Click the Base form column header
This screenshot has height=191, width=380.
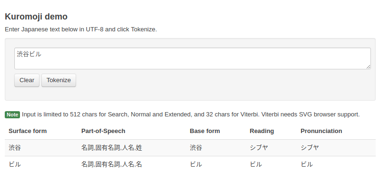(205, 131)
